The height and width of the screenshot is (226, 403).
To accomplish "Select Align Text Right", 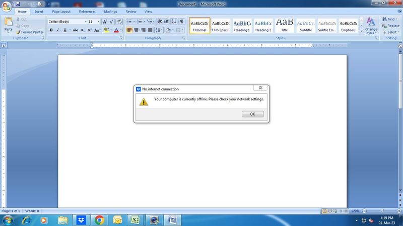I will [x=143, y=30].
